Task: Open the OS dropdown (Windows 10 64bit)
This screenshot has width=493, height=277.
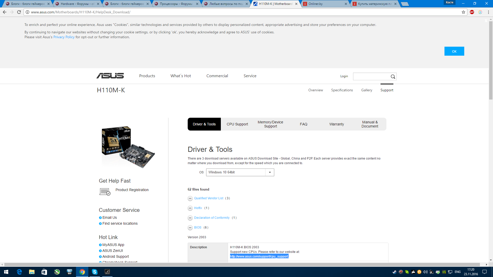Action: pyautogui.click(x=240, y=172)
